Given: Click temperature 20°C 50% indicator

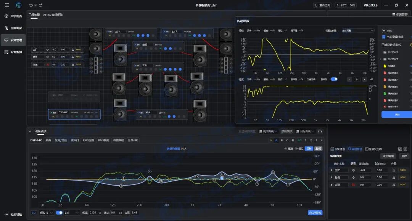Looking at the screenshot, I should click(346, 5).
